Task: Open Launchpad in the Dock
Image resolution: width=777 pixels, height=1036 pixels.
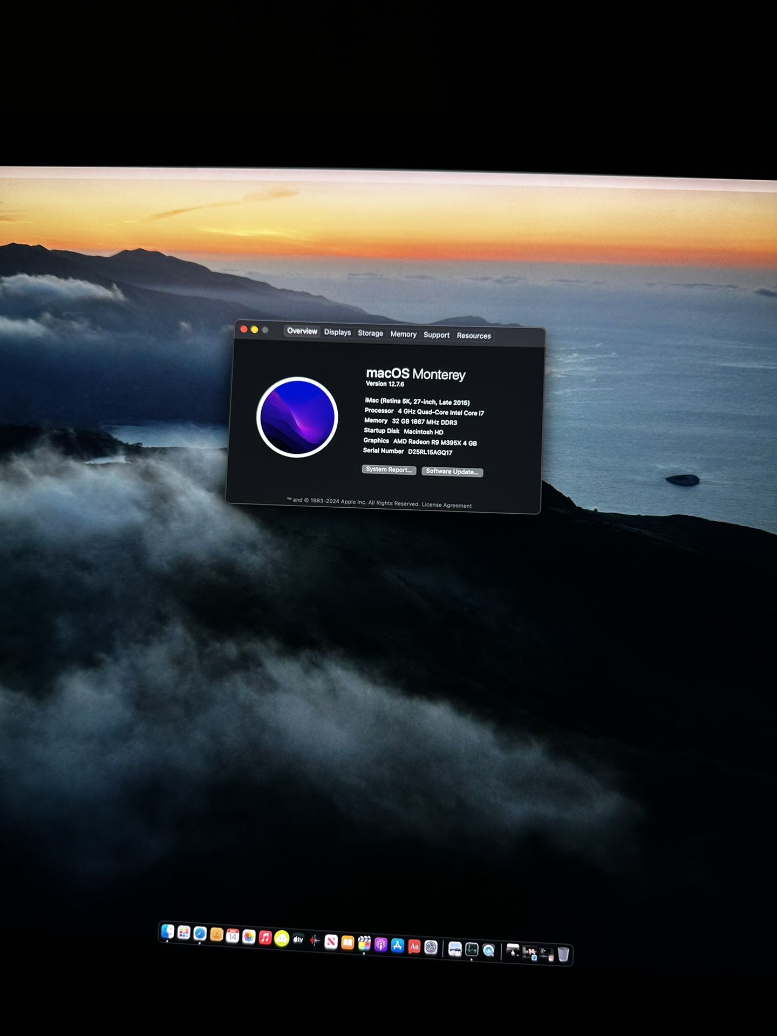Action: [184, 932]
